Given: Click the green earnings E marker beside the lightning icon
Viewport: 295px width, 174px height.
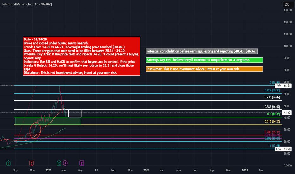Looking at the screenshot, I should coord(59,163).
